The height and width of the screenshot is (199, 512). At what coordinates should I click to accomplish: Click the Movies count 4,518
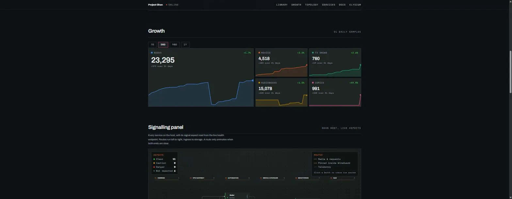(264, 59)
